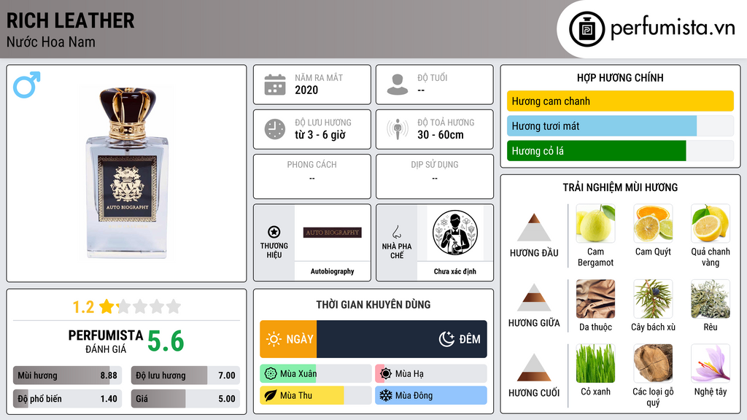Click the Độ phổ biến 1.40 score bar

67,399
